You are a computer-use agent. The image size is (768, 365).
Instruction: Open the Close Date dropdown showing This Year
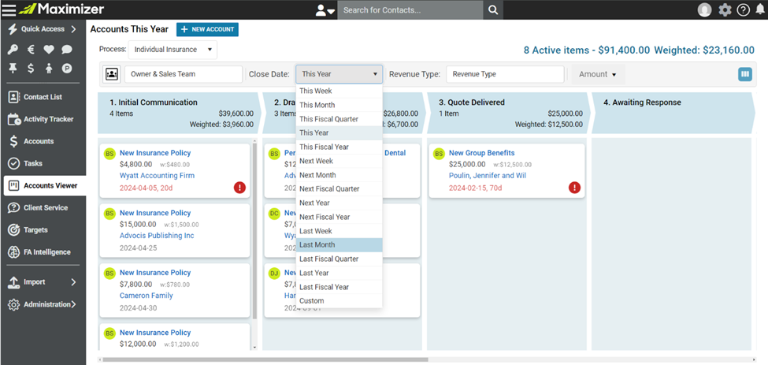(x=339, y=74)
